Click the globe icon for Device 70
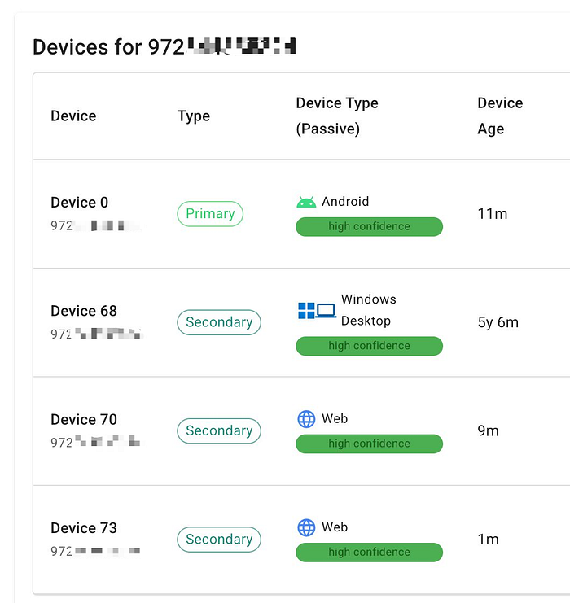The width and height of the screenshot is (570, 603). [x=306, y=419]
